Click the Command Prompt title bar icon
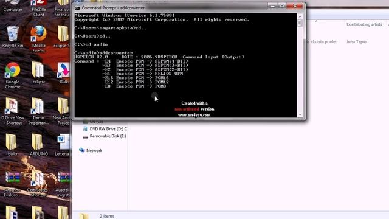389x219 pixels. pos(77,8)
